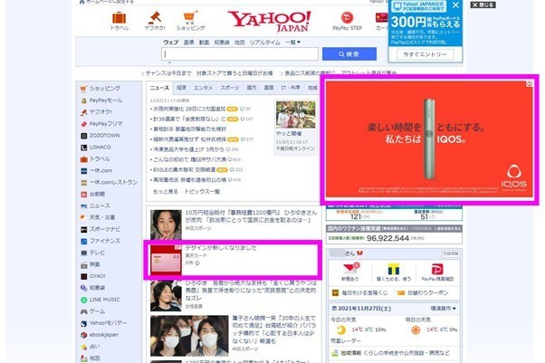Viewport: 545px width, 363px height.
Task: Switch to the 経済 news tab
Action: tap(181, 88)
